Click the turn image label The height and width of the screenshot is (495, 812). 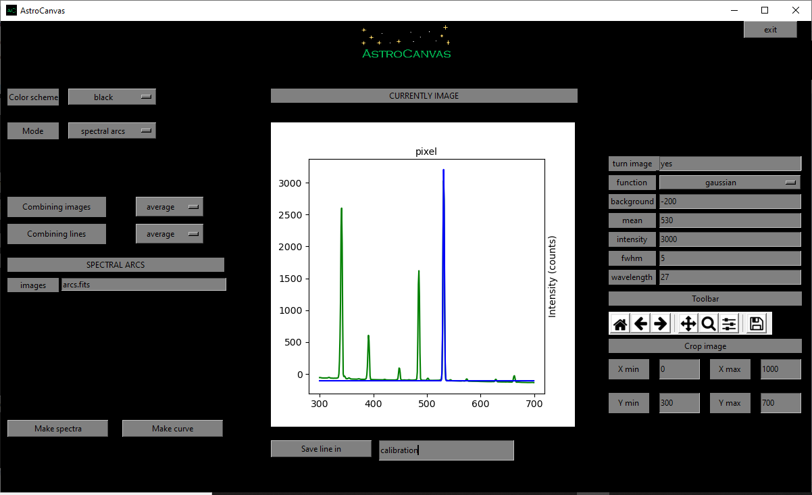point(632,163)
